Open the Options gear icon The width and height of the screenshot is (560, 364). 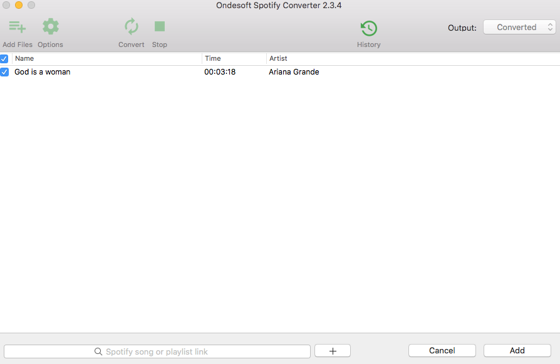pos(50,26)
